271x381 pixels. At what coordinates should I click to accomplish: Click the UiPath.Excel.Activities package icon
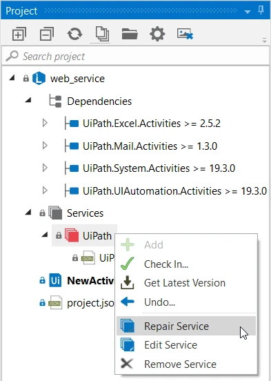coord(72,124)
